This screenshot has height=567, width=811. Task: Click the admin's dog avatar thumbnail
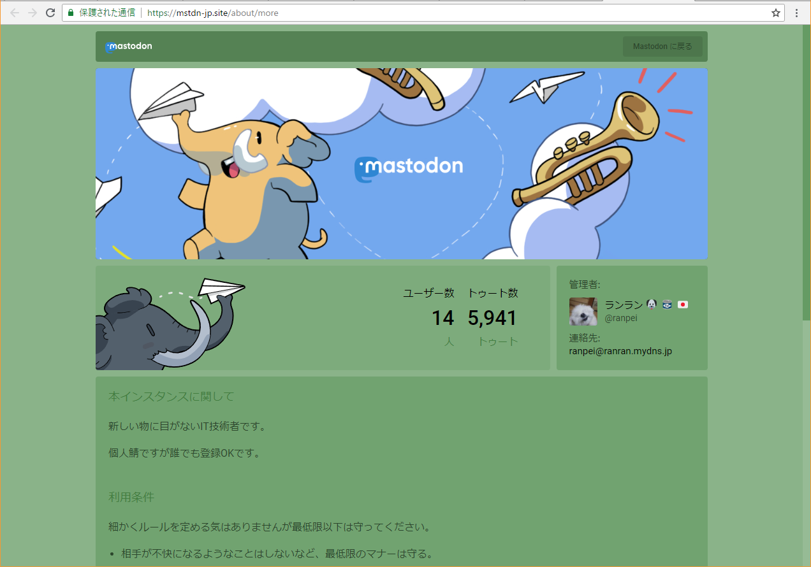pyautogui.click(x=583, y=312)
